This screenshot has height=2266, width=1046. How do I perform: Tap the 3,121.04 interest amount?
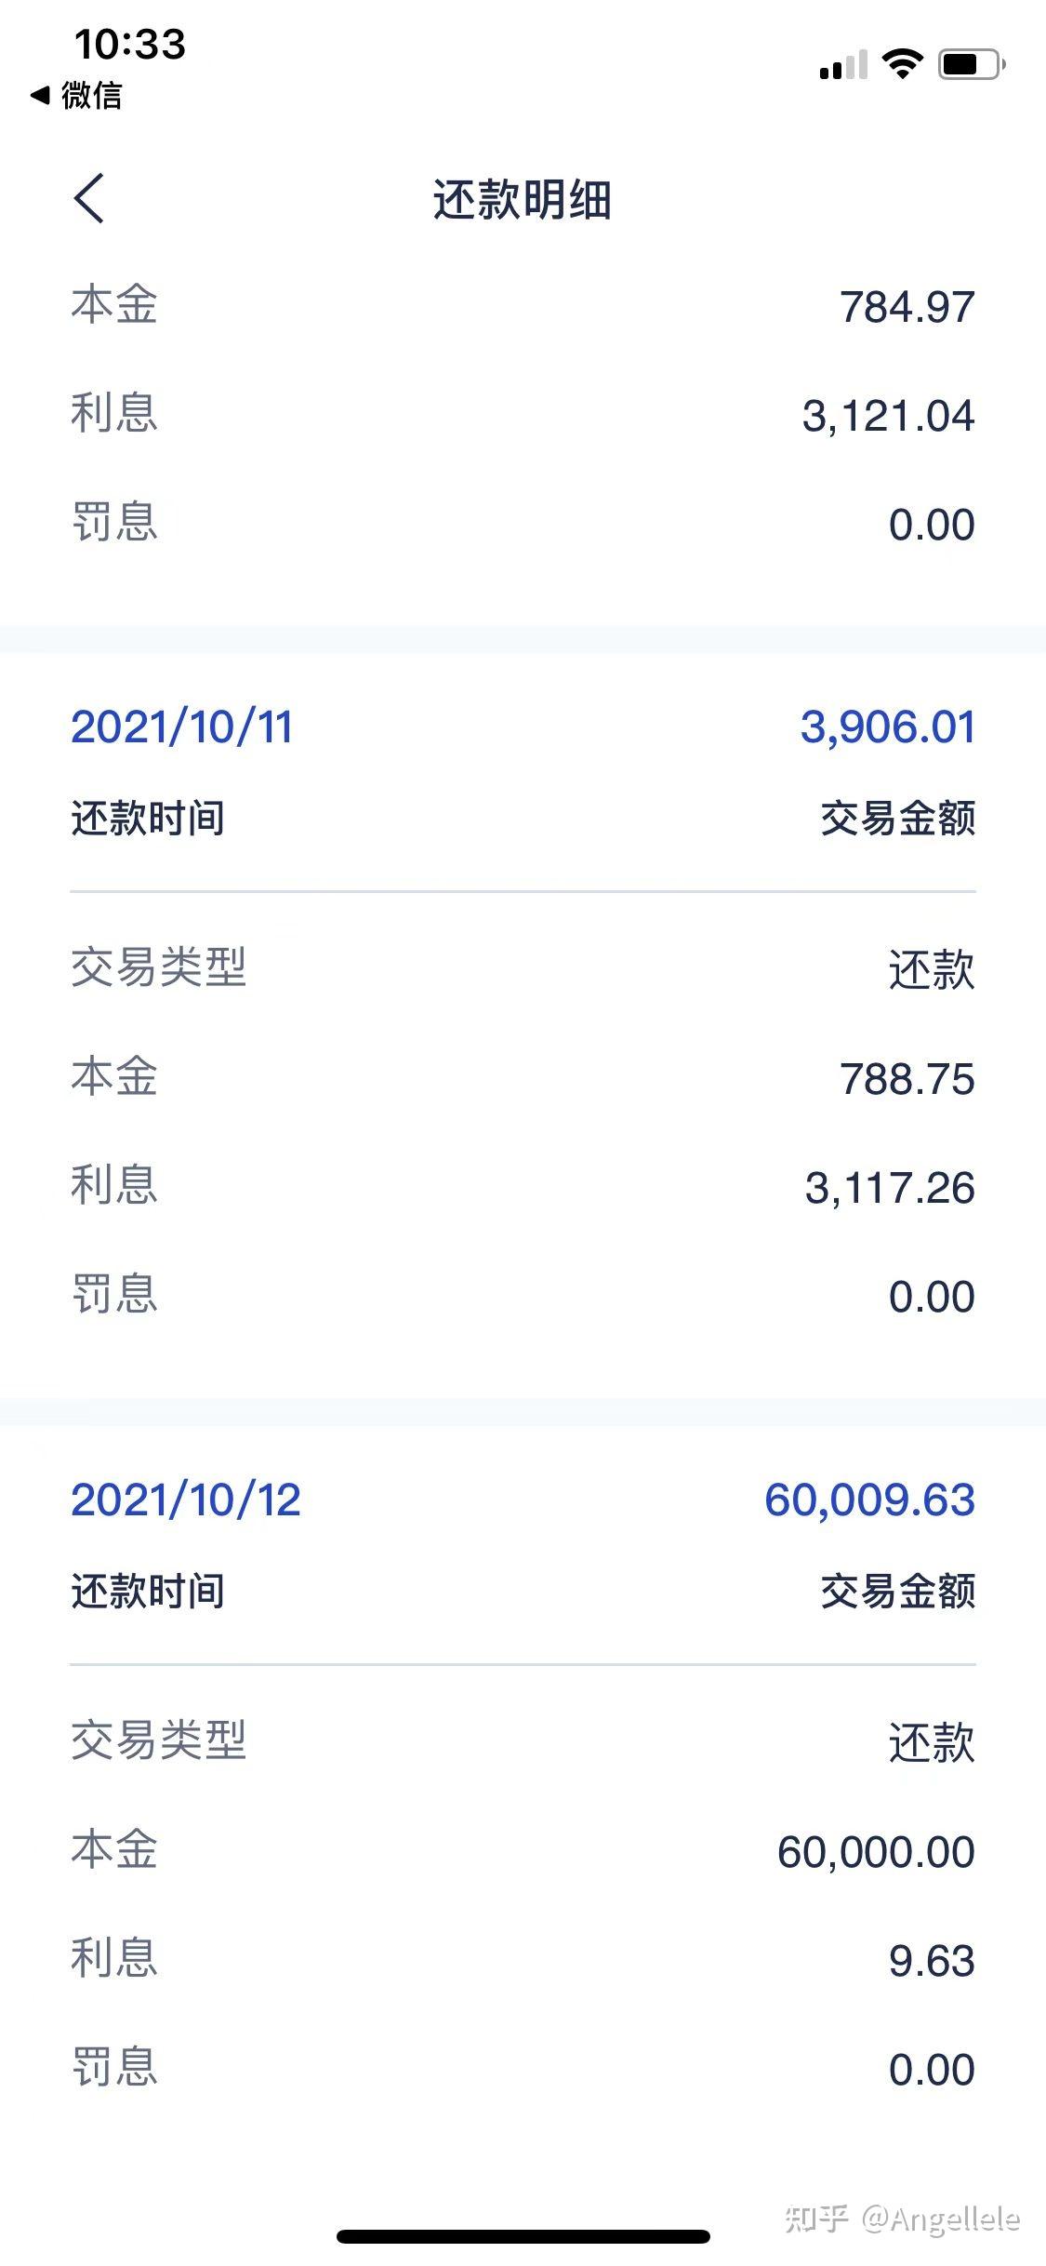click(888, 416)
